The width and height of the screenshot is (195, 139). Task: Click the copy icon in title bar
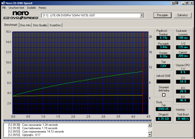[x=173, y=3]
